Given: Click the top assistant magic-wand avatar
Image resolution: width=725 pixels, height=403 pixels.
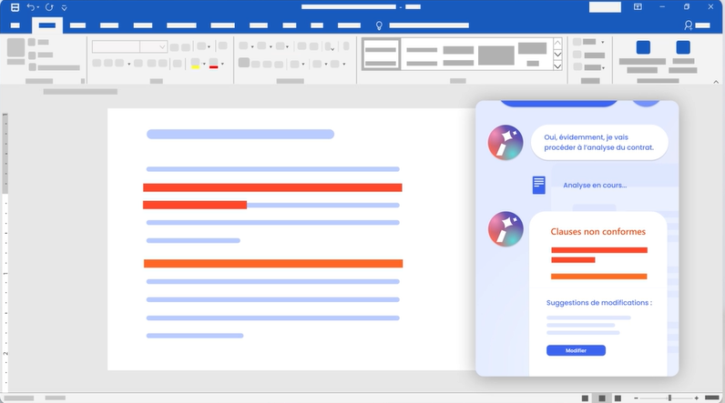Looking at the screenshot, I should coord(505,143).
